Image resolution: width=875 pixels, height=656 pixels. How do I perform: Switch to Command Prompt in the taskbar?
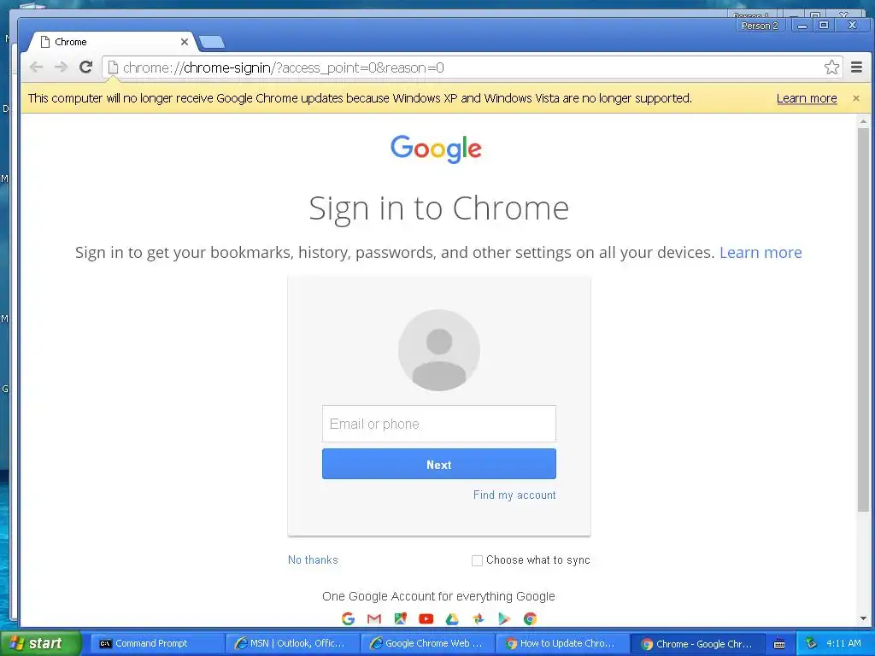(x=157, y=643)
